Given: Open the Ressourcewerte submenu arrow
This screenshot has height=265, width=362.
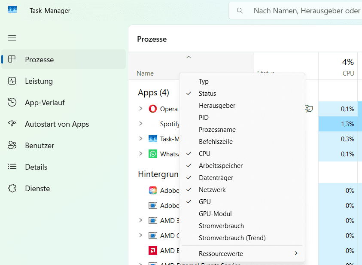Looking at the screenshot, I should click(x=296, y=253).
